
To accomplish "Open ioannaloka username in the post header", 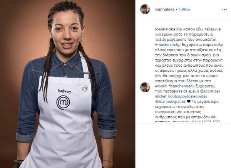I will coord(164,9).
